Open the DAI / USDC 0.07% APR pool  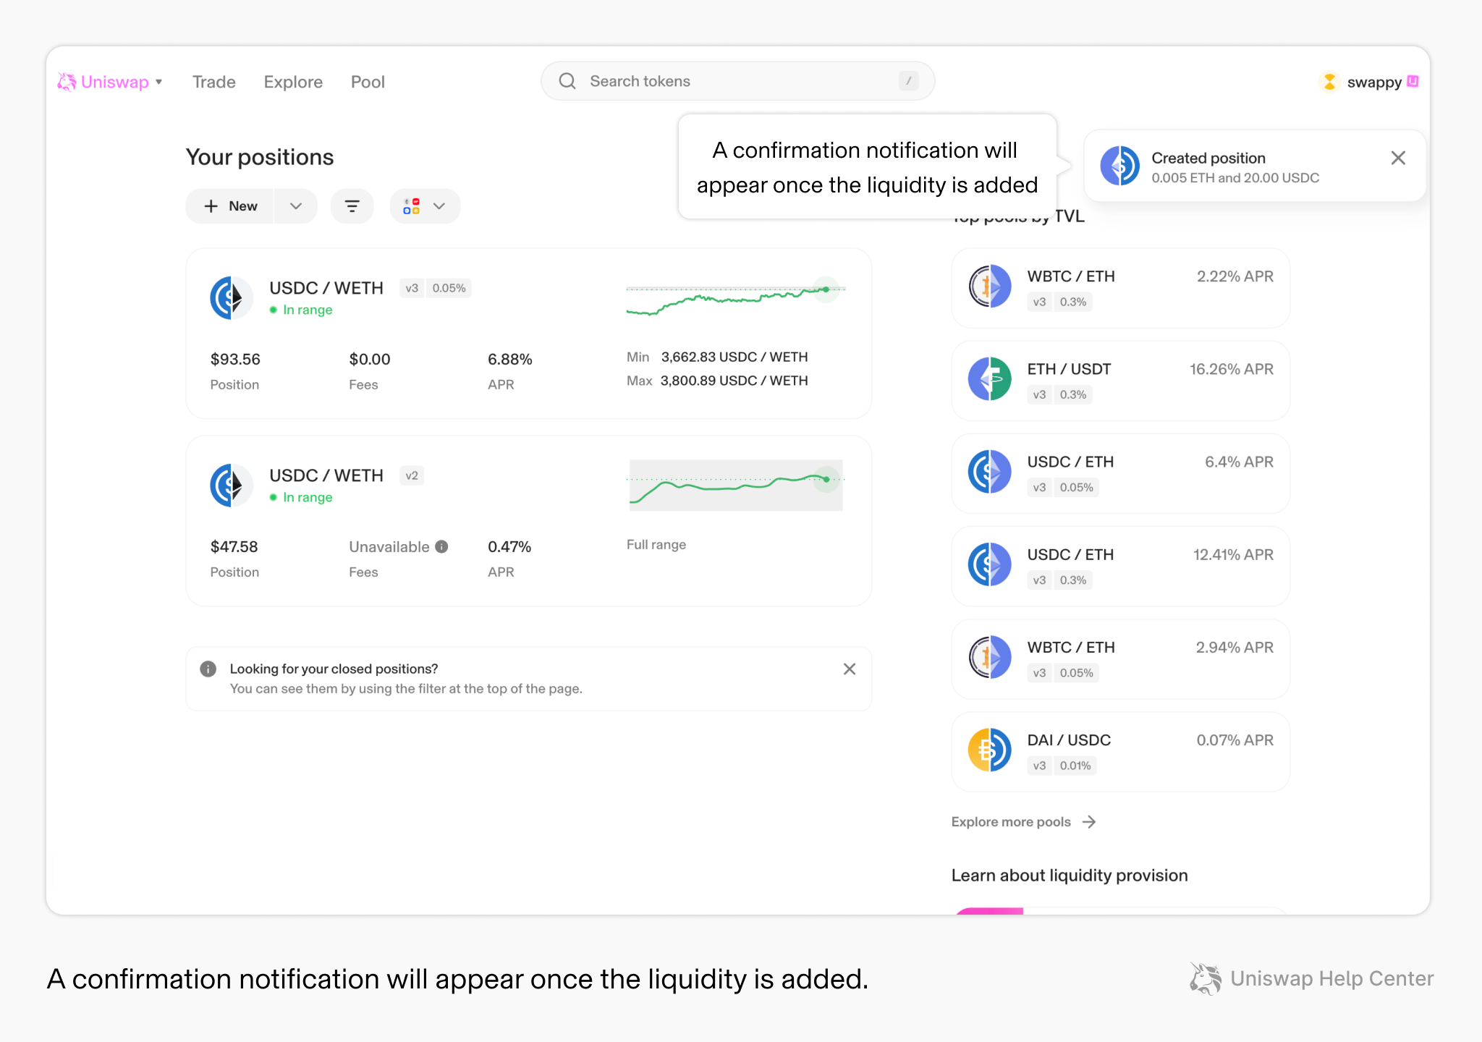click(x=1120, y=751)
